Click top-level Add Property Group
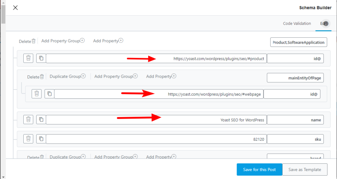Viewport: 337px width, 179px height. [63, 41]
